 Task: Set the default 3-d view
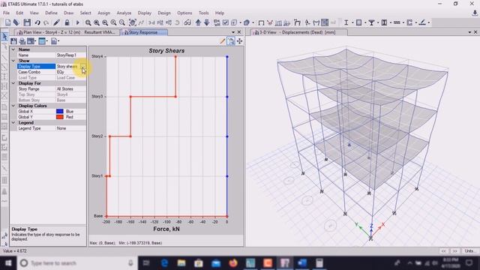tap(151, 22)
